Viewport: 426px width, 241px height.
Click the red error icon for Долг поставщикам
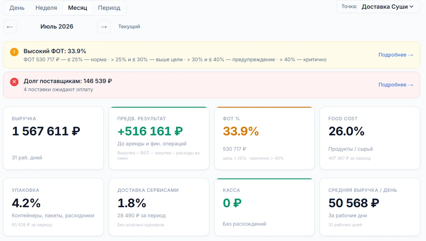pyautogui.click(x=14, y=82)
